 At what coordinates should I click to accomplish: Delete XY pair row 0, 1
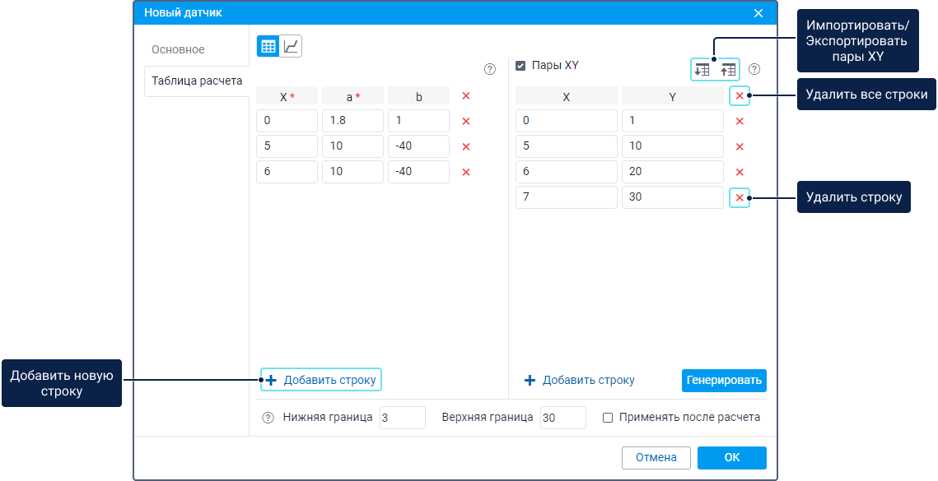click(x=740, y=122)
